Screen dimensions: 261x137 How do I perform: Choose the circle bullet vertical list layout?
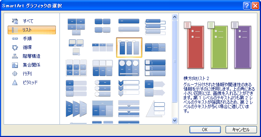(103, 88)
